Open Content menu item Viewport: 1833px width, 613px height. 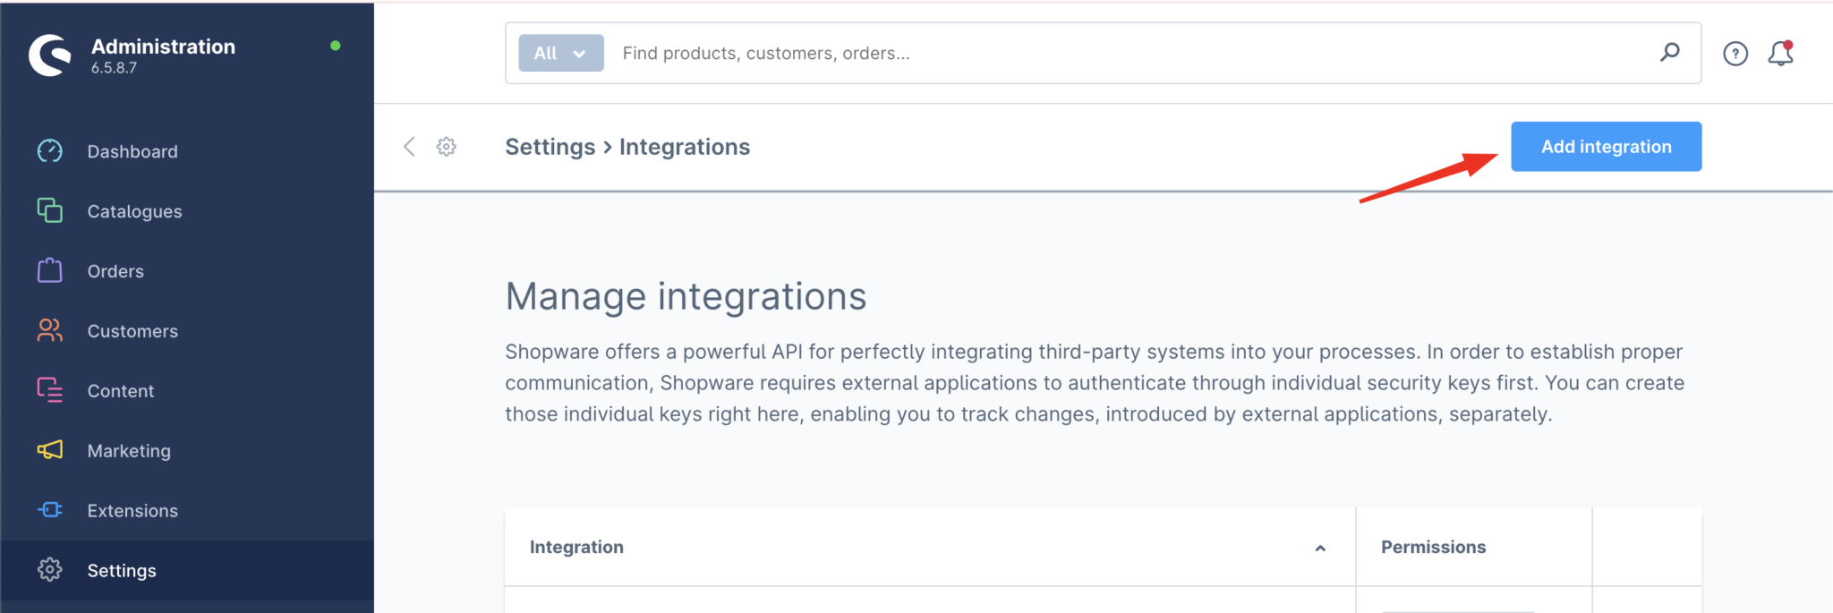point(187,391)
